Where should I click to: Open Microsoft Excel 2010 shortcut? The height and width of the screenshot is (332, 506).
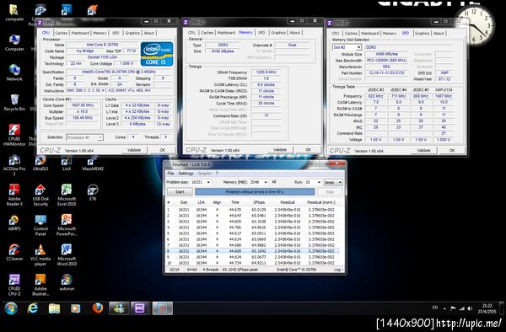(67, 195)
